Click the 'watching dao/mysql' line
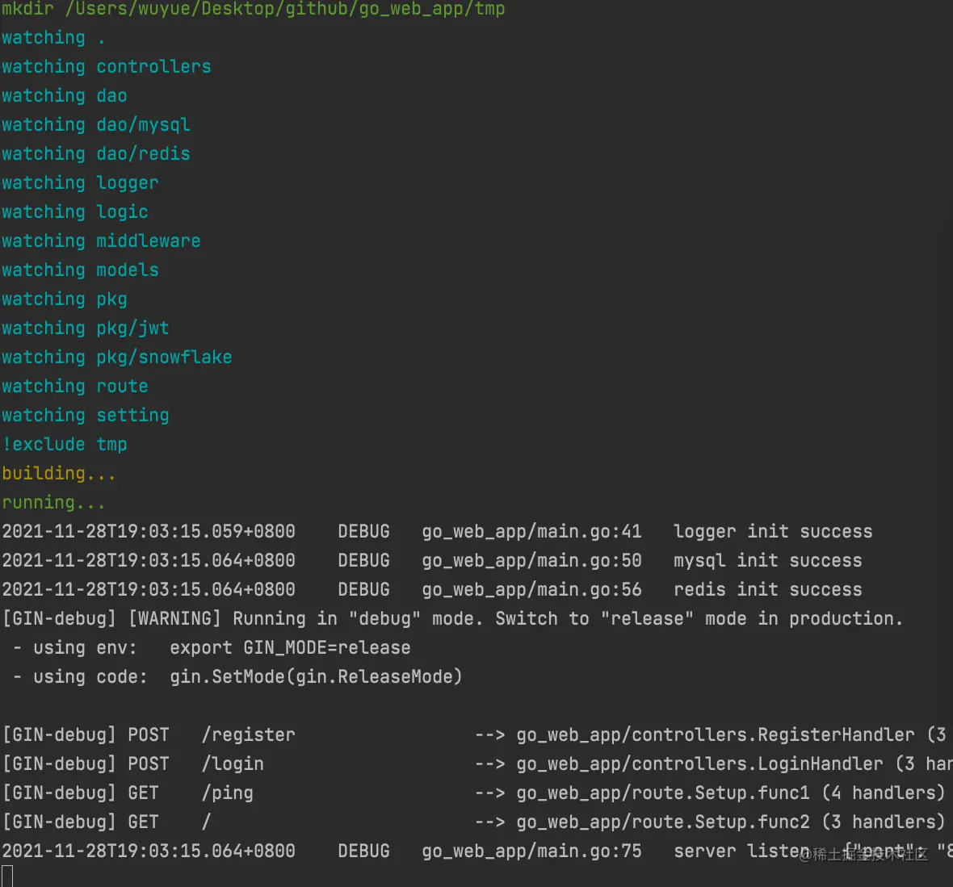Image resolution: width=953 pixels, height=887 pixels. [96, 125]
